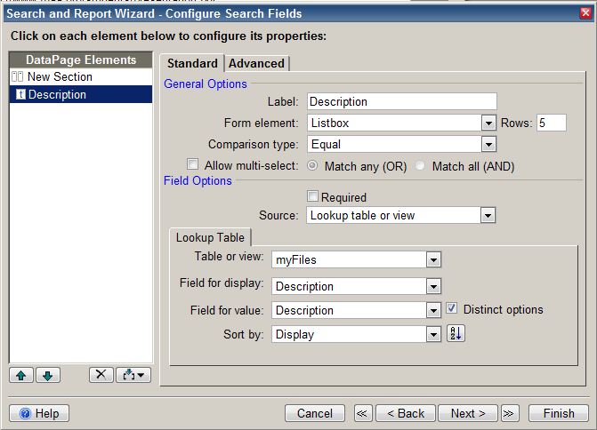The image size is (597, 430).
Task: Jump to first step double-left arrow
Action: [x=362, y=413]
